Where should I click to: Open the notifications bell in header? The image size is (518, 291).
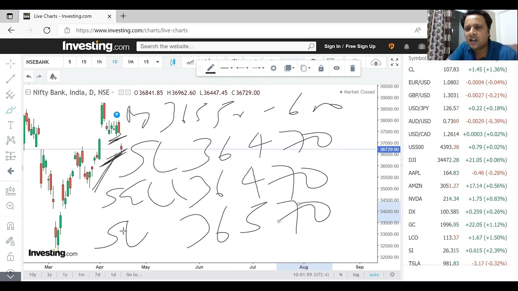click(x=407, y=46)
